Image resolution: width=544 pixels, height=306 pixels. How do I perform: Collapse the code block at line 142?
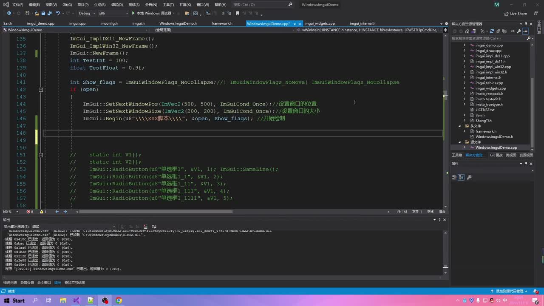click(41, 90)
